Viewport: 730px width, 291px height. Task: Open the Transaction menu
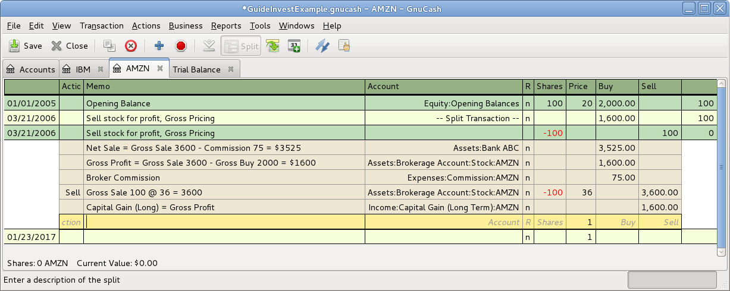[101, 26]
